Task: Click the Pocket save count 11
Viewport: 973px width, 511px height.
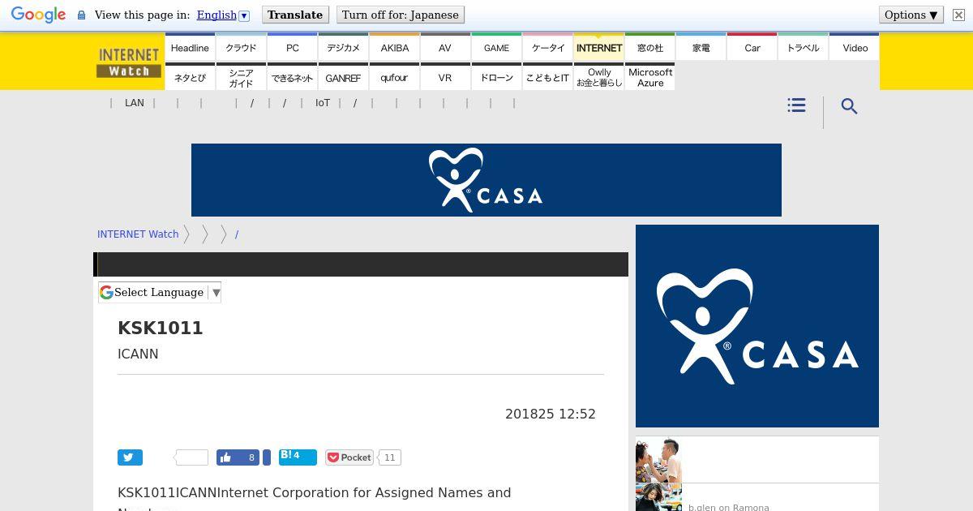Action: pos(390,457)
